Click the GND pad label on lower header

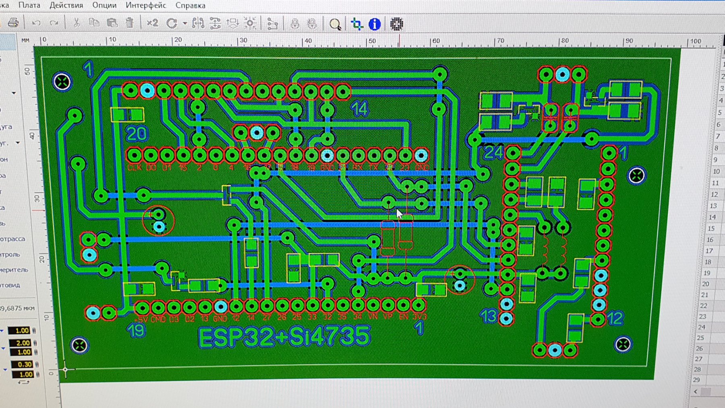pos(220,319)
